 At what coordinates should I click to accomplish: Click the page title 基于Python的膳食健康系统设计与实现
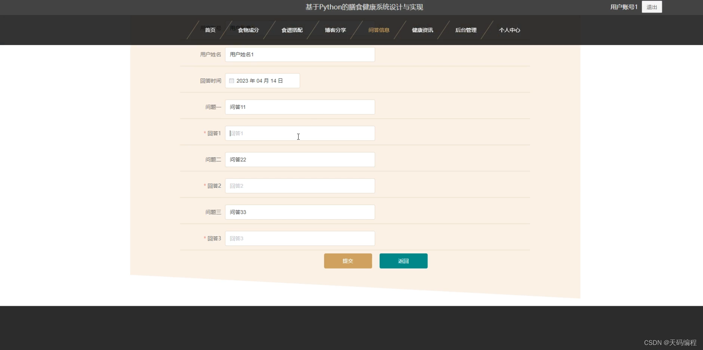click(364, 7)
